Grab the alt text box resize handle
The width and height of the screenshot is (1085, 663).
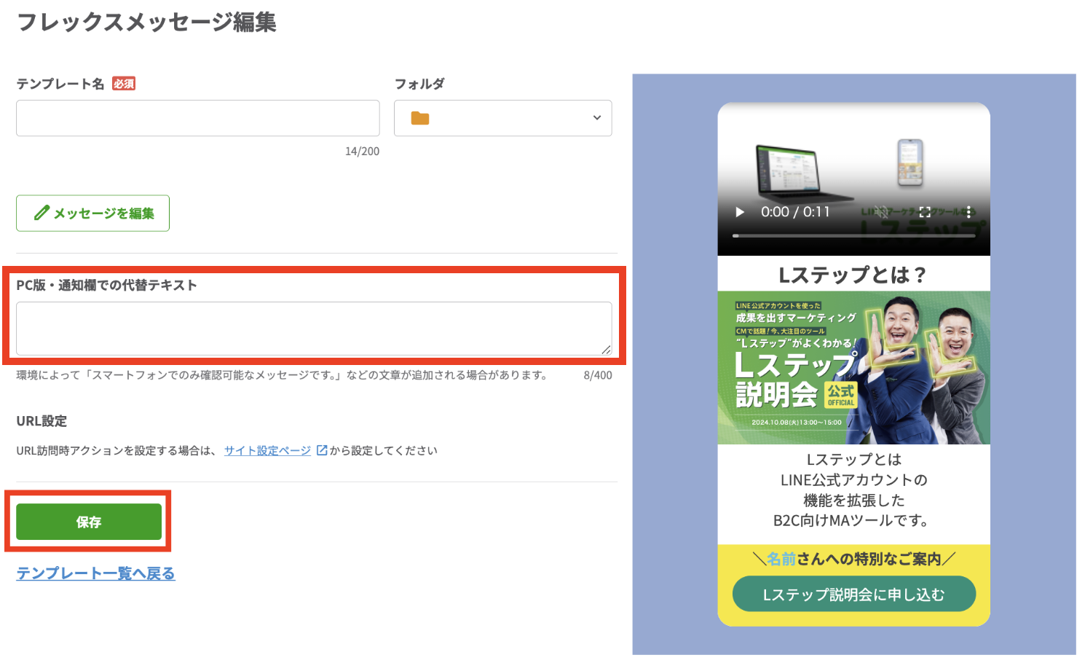[606, 350]
